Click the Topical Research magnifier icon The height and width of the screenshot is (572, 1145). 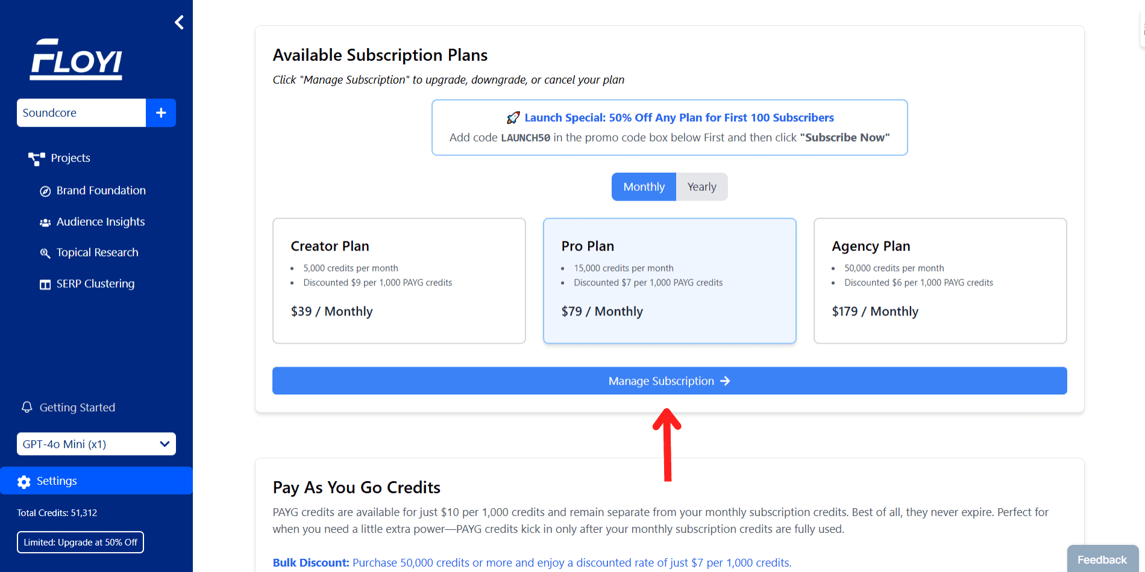click(x=45, y=253)
